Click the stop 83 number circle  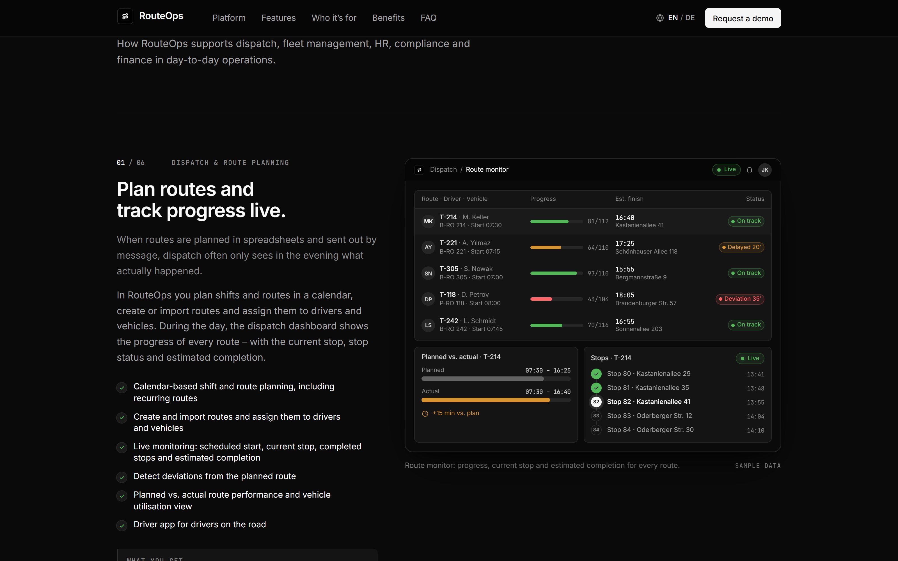point(596,416)
